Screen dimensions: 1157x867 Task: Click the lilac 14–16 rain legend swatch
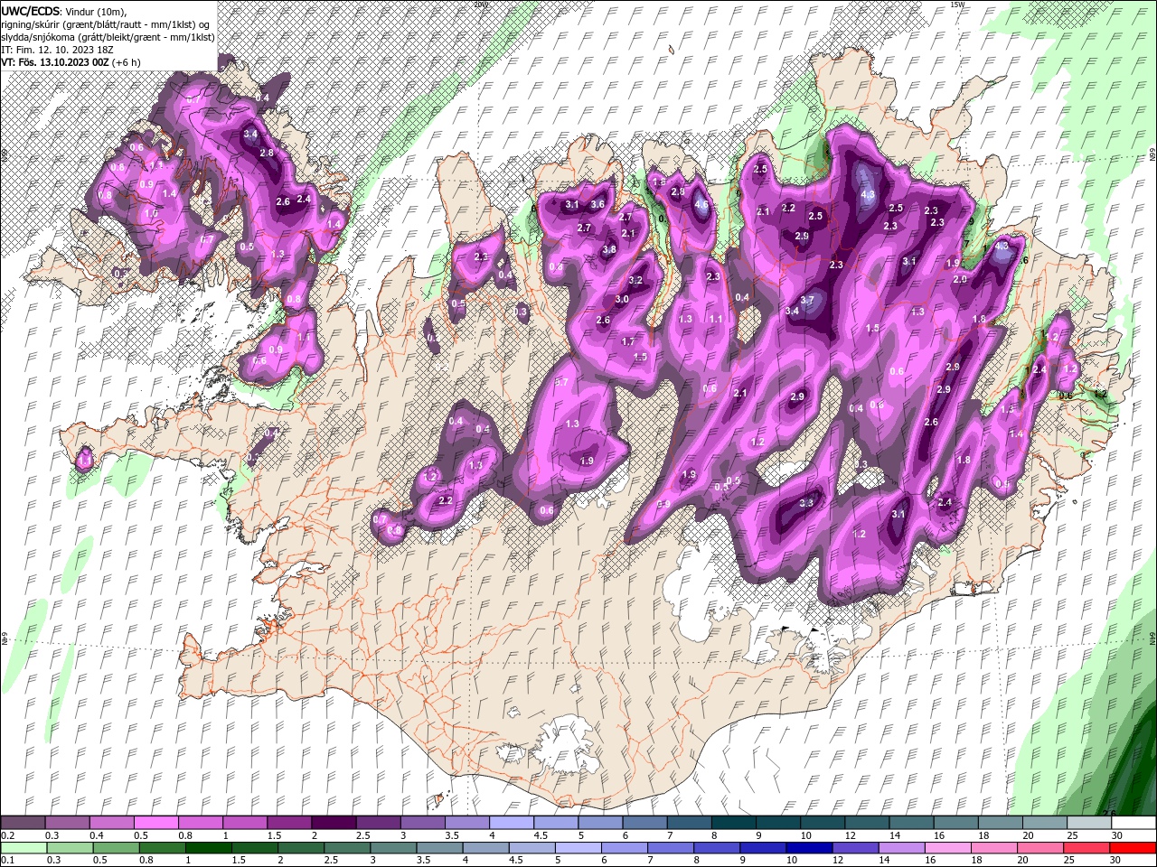[x=900, y=848]
